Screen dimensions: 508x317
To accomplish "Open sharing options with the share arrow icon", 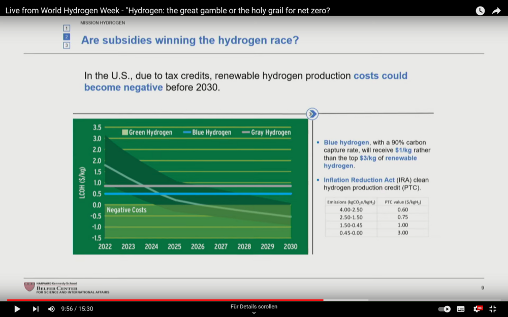I will click(497, 10).
